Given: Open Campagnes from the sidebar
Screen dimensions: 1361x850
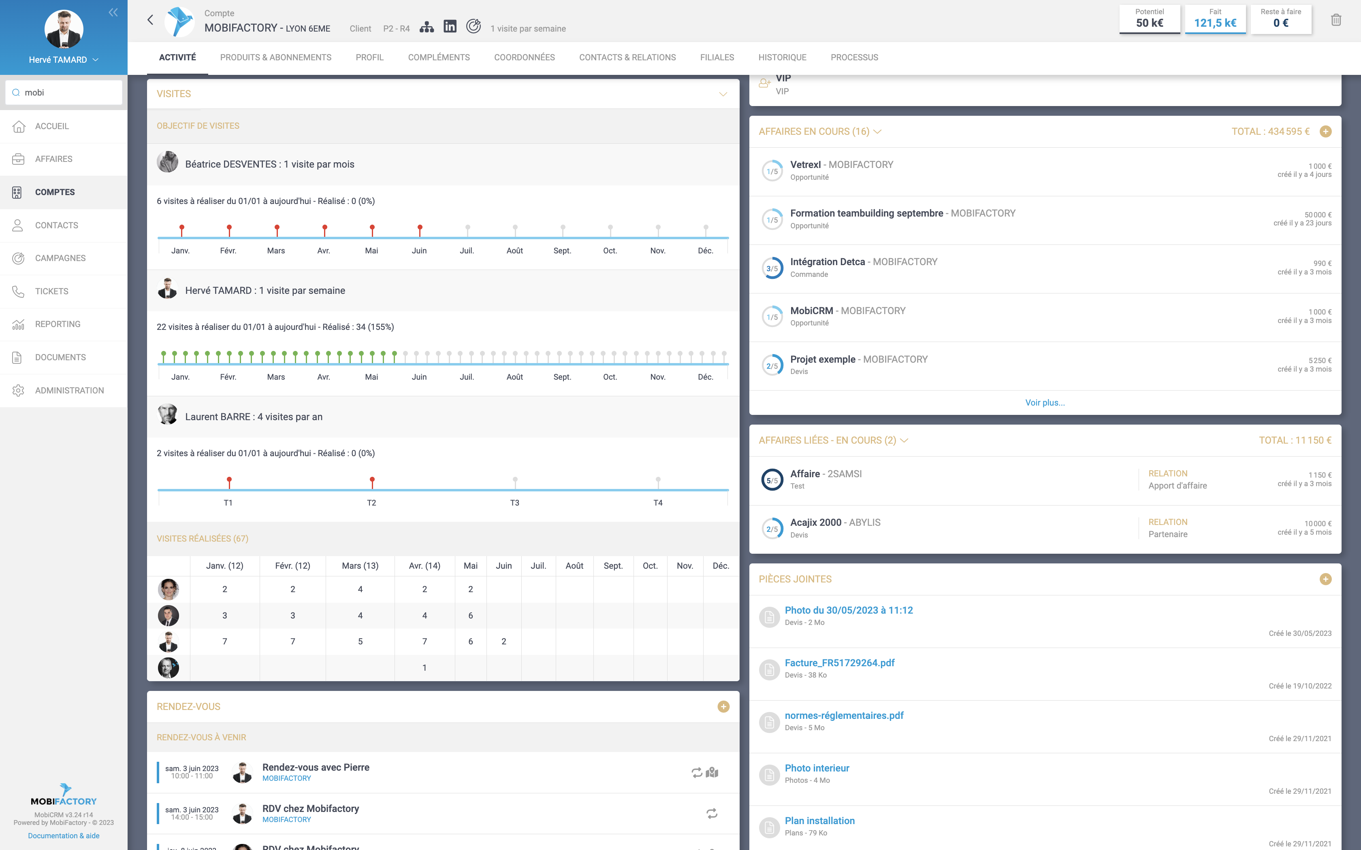Looking at the screenshot, I should click(64, 258).
